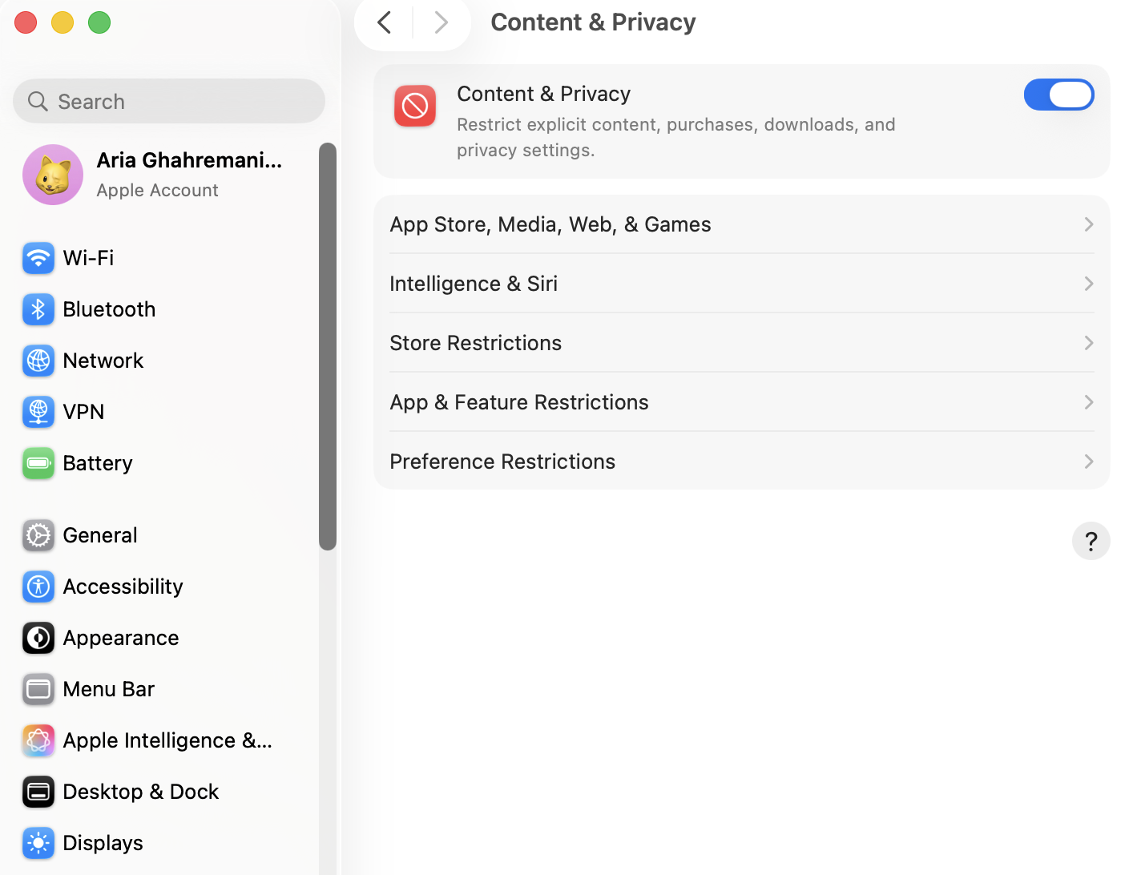Select Desktop & Dock in sidebar
This screenshot has height=875, width=1133.
point(140,792)
